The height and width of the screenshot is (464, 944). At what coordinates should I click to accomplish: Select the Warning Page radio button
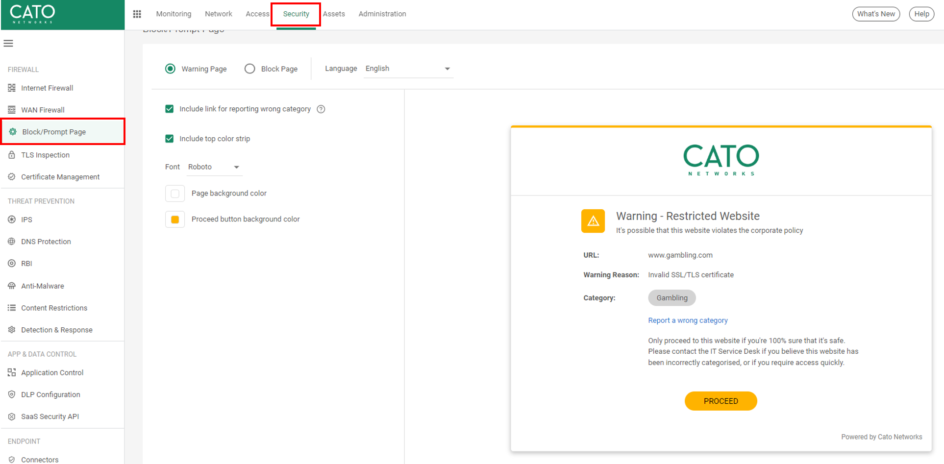[170, 69]
